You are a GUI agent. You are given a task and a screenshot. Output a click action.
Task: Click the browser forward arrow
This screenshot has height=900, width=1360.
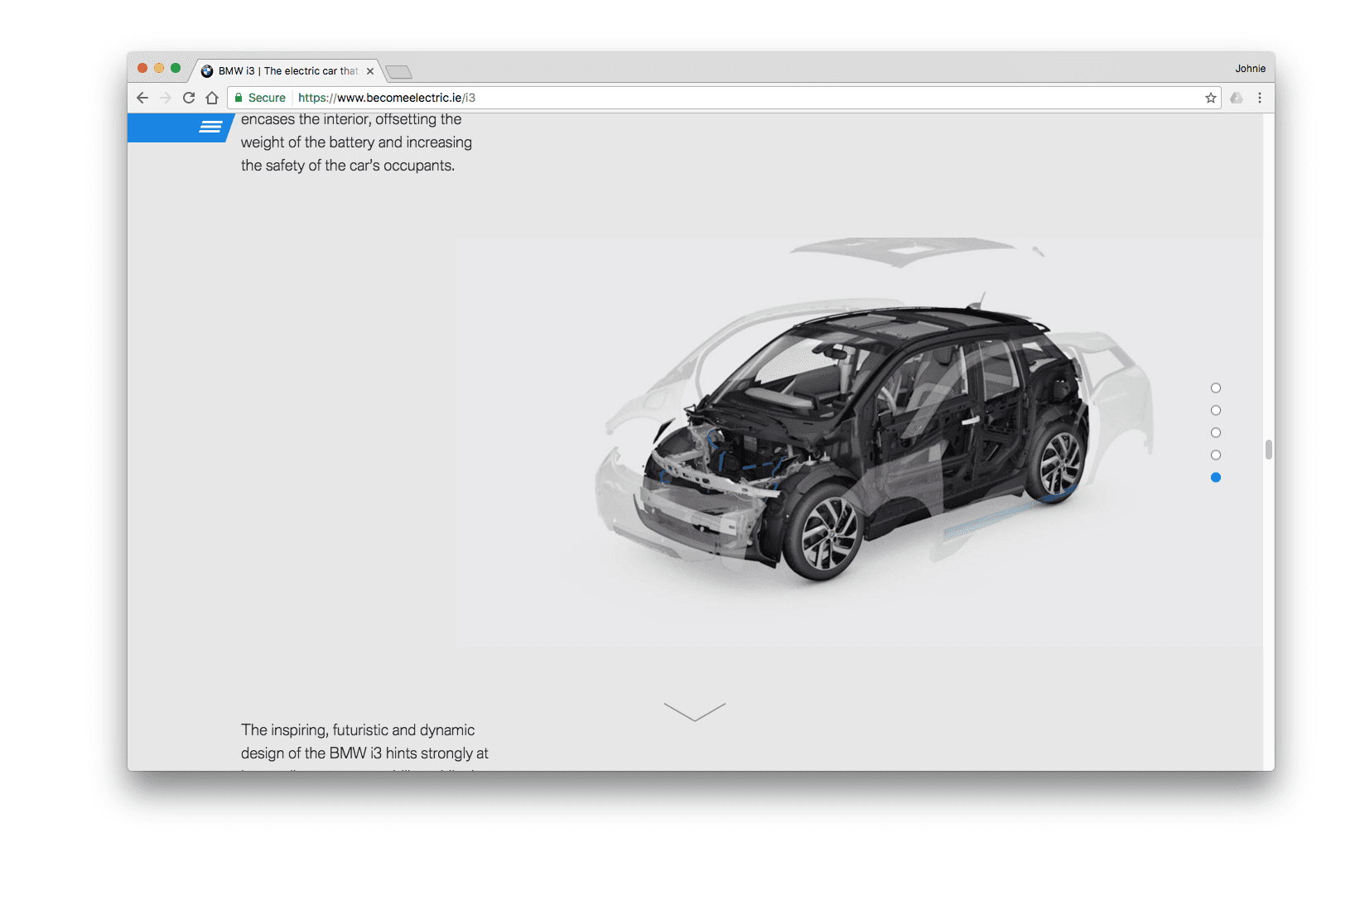click(166, 98)
